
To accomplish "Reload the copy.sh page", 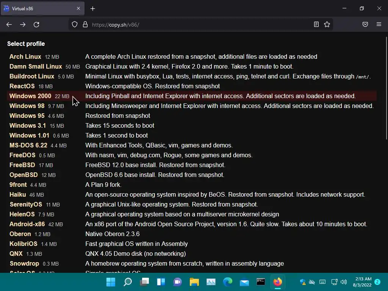I will pyautogui.click(x=36, y=25).
